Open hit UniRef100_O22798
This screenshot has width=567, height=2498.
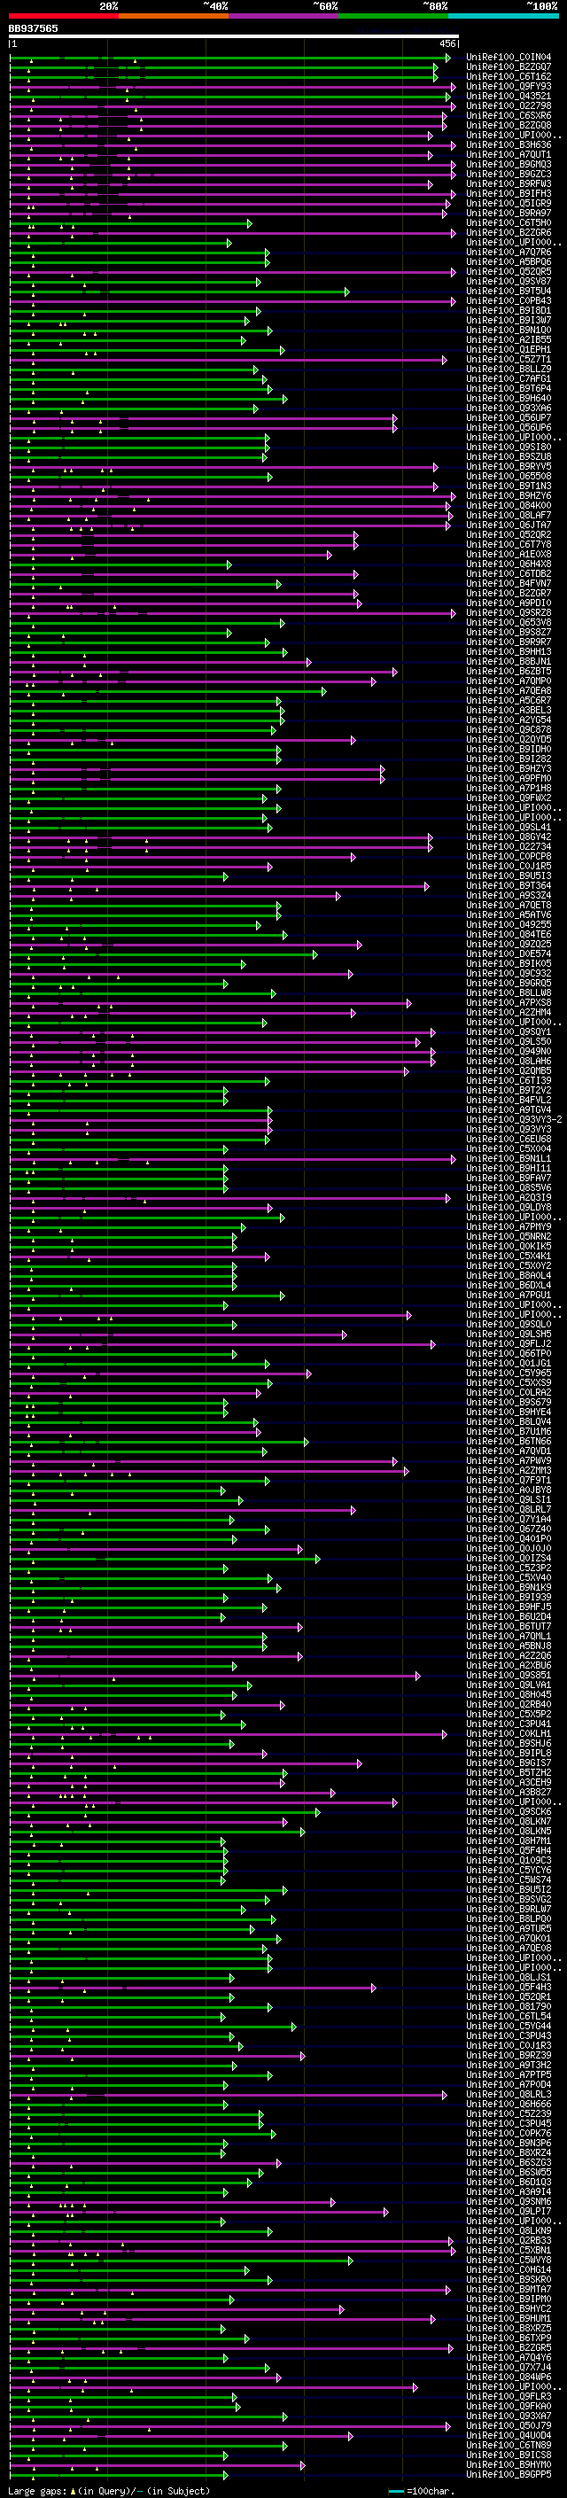pyautogui.click(x=509, y=105)
